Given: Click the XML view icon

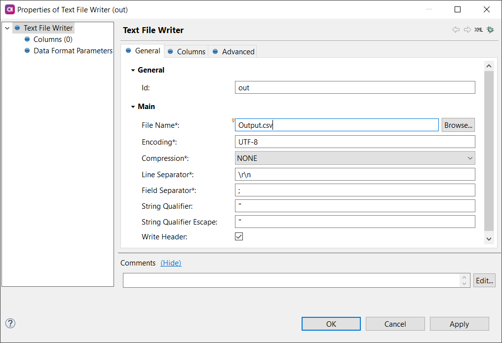Looking at the screenshot, I should 478,30.
